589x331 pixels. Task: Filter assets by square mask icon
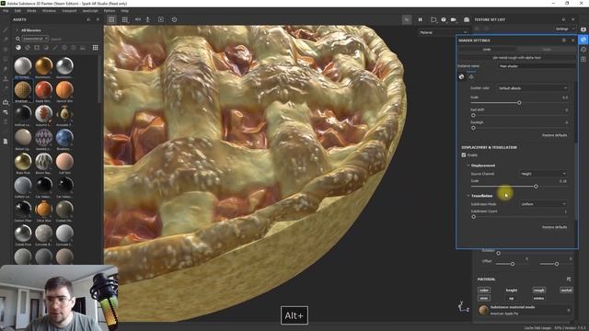(x=37, y=48)
